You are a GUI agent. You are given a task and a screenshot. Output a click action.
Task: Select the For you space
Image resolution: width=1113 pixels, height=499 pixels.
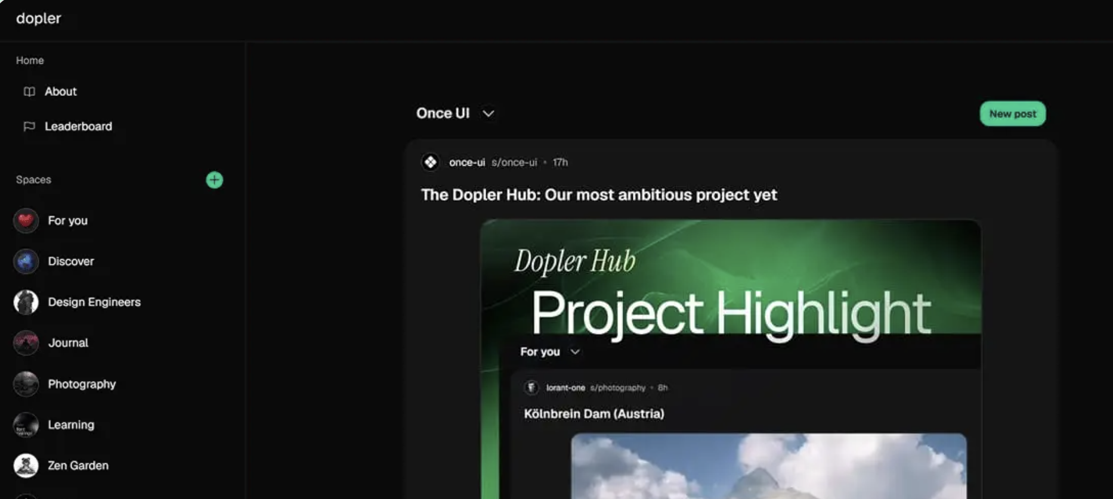[x=67, y=220]
